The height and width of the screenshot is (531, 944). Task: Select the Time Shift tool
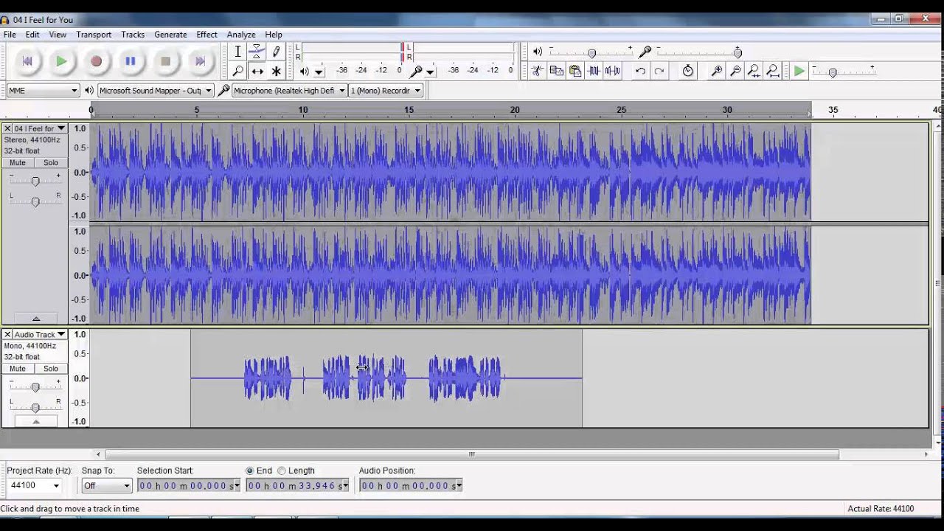(257, 72)
